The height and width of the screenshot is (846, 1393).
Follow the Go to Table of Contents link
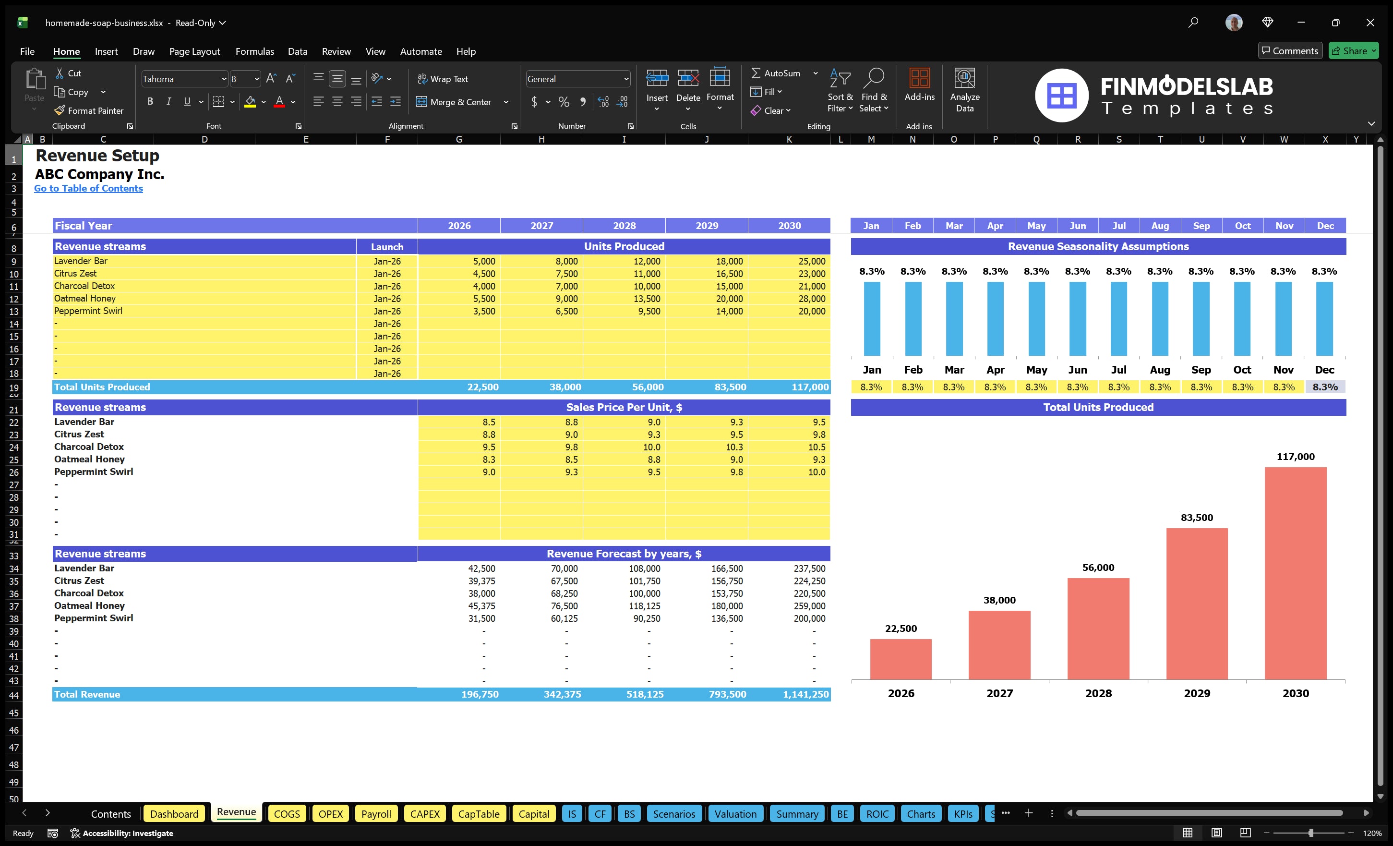tap(88, 188)
